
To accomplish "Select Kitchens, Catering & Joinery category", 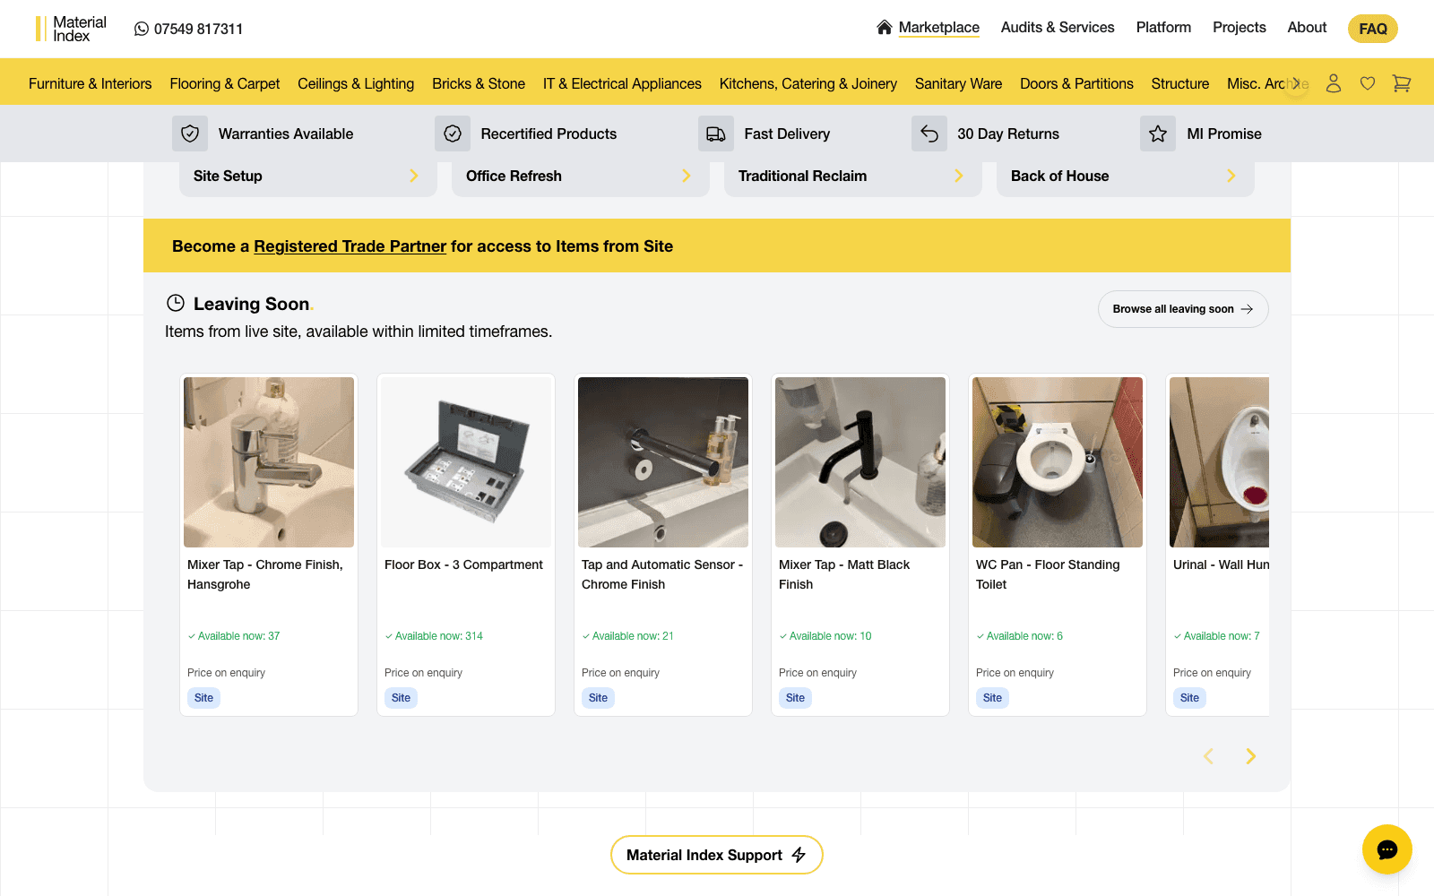I will pyautogui.click(x=808, y=83).
